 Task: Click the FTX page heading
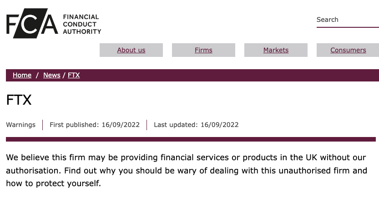click(19, 100)
